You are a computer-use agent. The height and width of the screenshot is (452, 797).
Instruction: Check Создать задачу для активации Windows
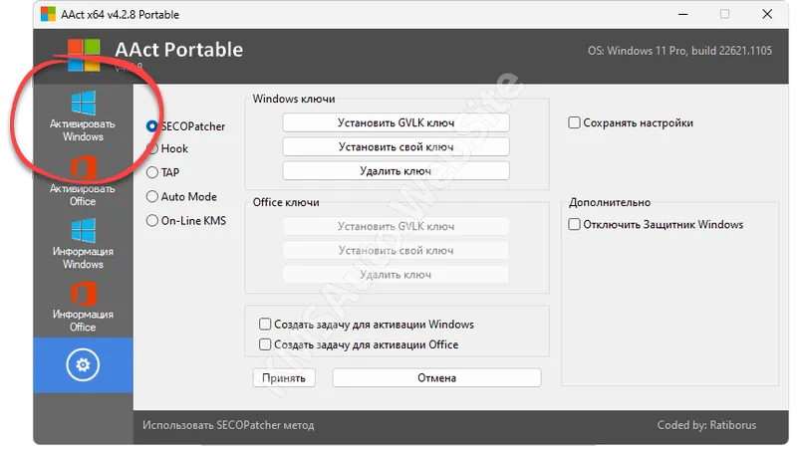[265, 325]
